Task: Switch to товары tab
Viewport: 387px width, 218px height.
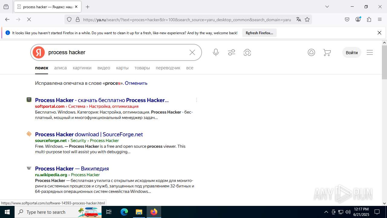Action: click(142, 68)
